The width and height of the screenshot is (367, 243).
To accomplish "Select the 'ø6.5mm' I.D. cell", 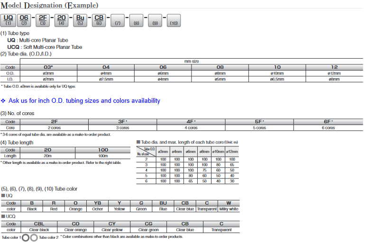I will click(x=277, y=79).
